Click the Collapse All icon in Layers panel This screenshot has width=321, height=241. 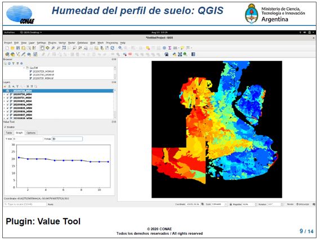coord(32,87)
